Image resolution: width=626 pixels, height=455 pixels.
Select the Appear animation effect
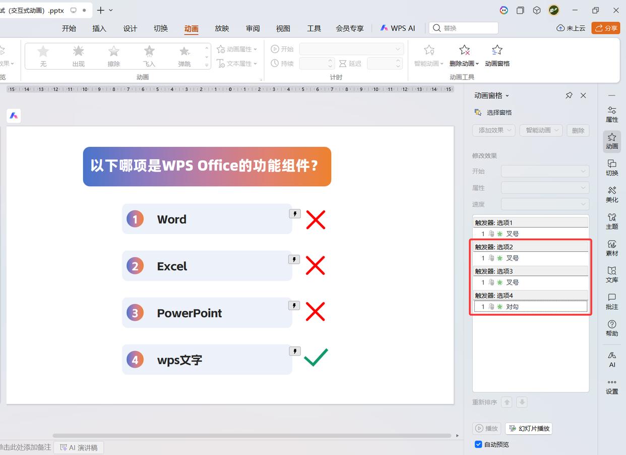78,55
